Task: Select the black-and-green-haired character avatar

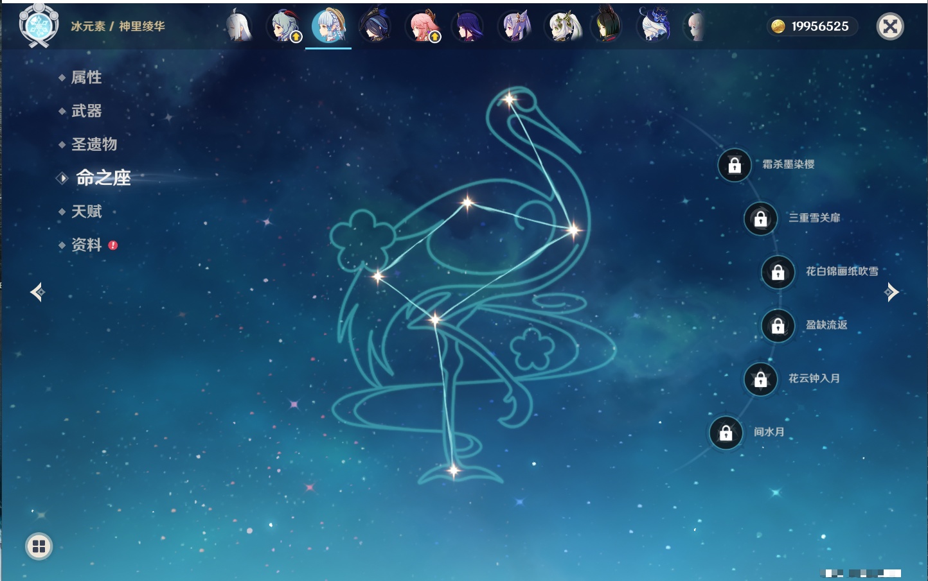Action: (607, 25)
